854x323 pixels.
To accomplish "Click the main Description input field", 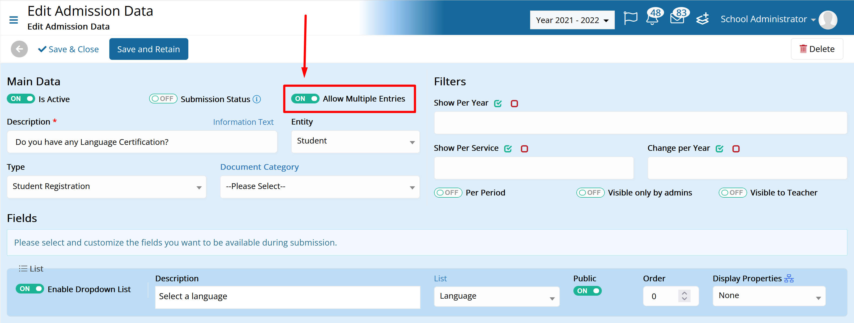I will click(142, 142).
